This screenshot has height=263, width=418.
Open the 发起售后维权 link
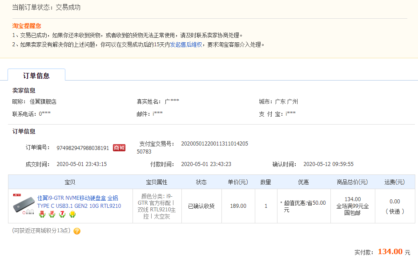[x=186, y=45]
